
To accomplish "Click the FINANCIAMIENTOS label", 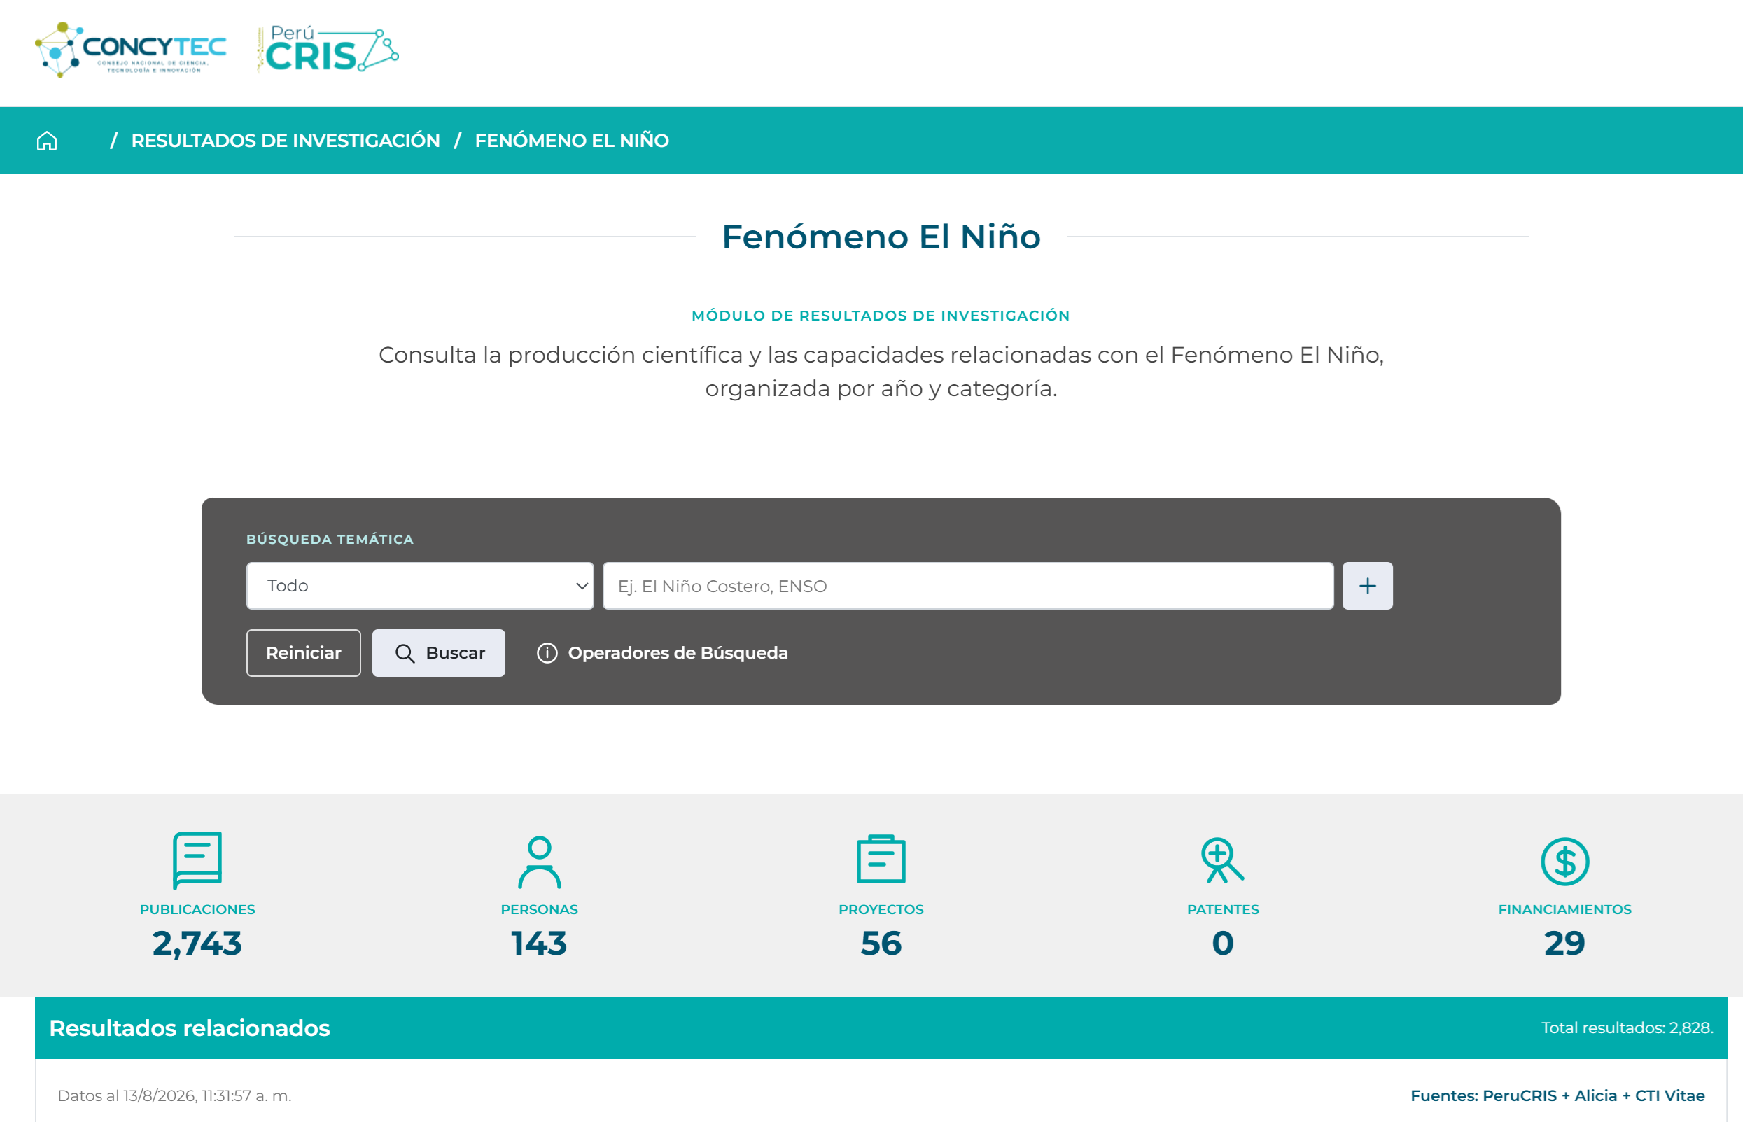I will click(x=1564, y=909).
